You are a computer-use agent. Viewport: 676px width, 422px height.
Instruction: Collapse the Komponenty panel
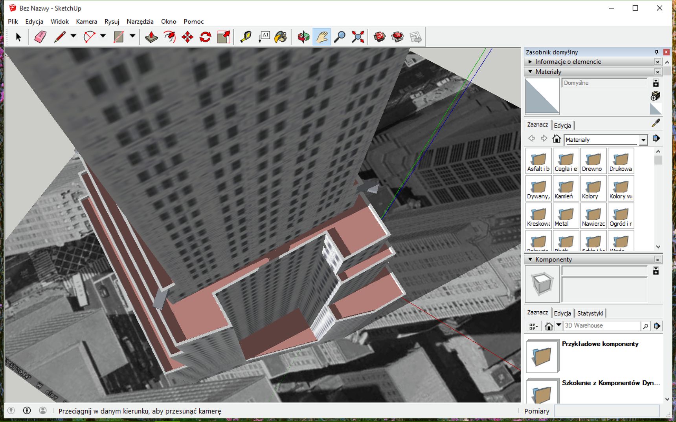(530, 259)
